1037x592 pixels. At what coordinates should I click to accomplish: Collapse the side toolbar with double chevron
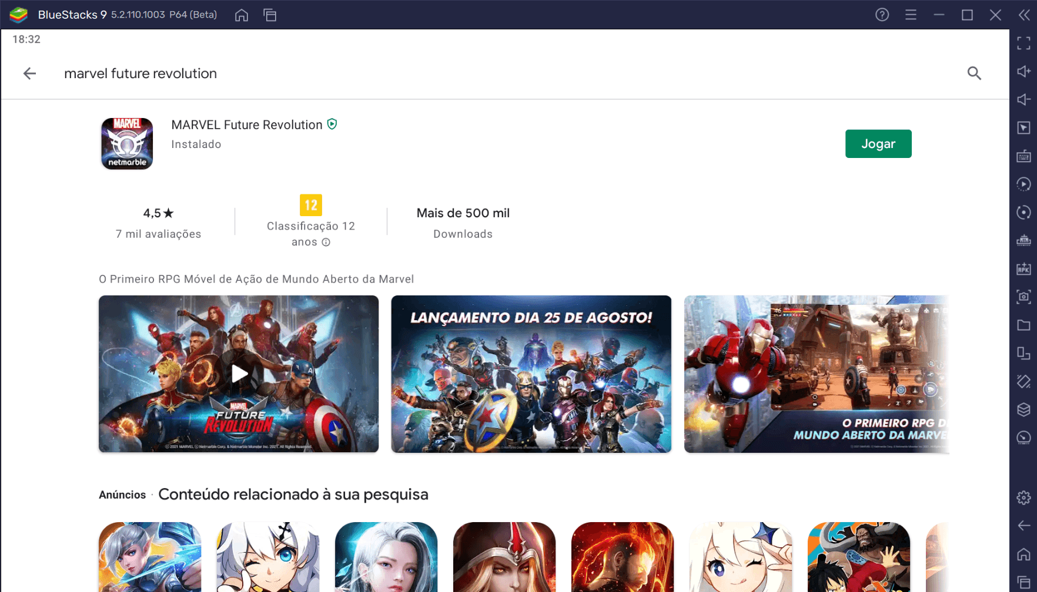(x=1024, y=15)
